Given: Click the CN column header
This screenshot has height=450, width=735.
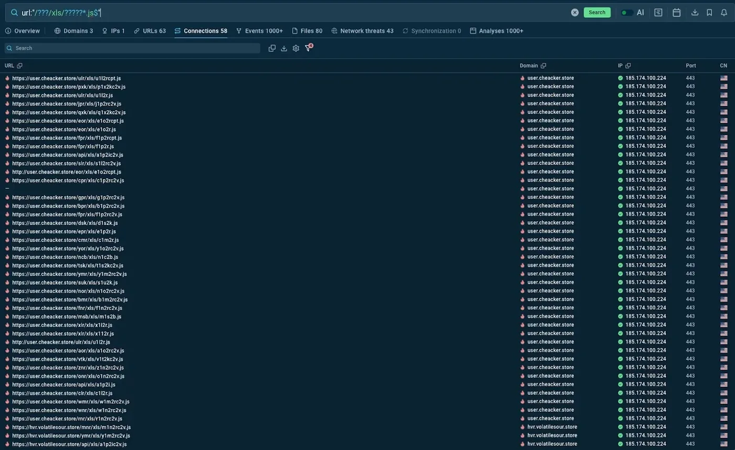Looking at the screenshot, I should coord(723,66).
